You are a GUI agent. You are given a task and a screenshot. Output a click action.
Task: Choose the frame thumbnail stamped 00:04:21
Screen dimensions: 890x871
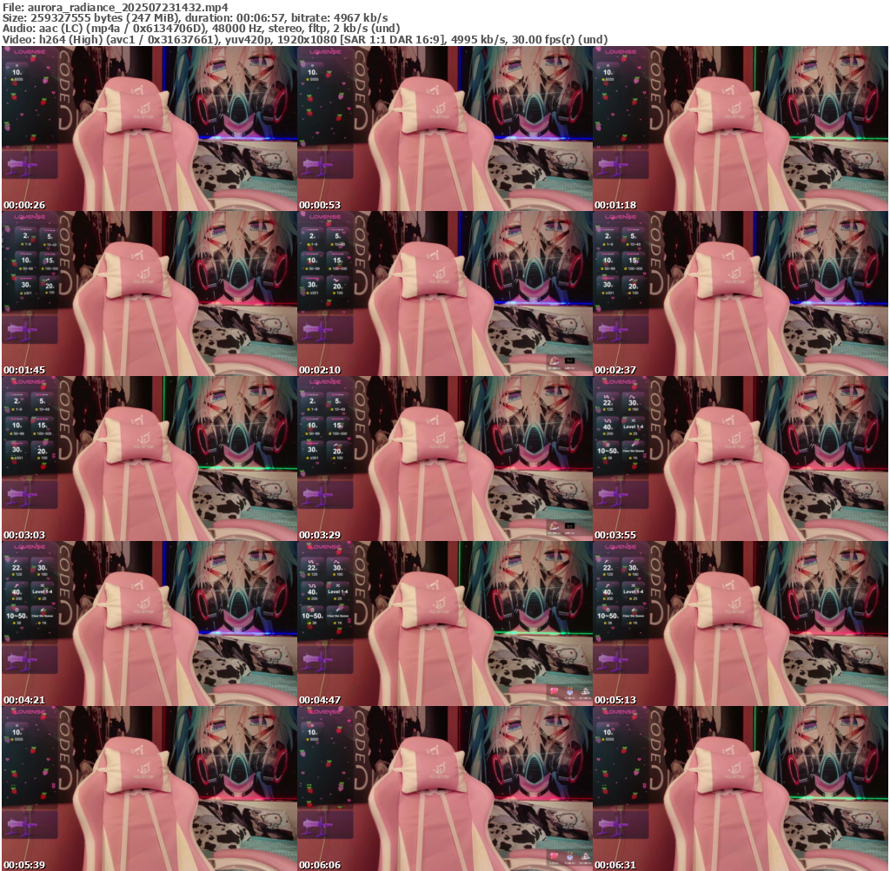[149, 624]
